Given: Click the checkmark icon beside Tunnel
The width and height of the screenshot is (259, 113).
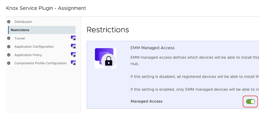Looking at the screenshot, I should coord(9,38).
